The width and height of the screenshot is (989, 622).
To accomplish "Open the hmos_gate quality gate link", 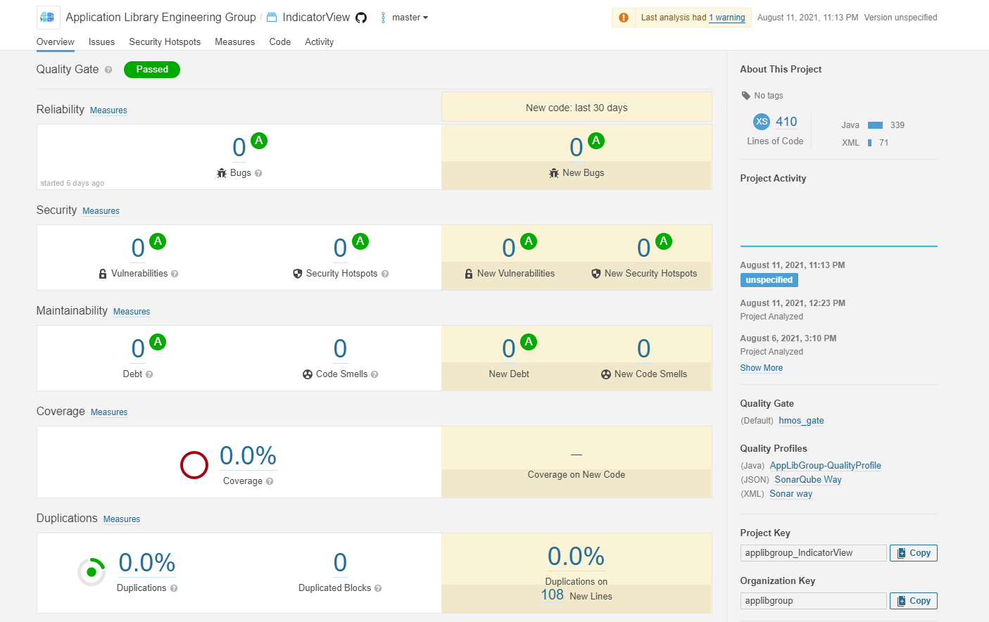I will [x=801, y=421].
